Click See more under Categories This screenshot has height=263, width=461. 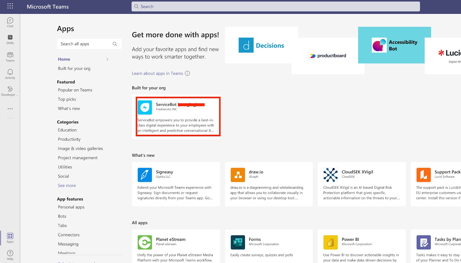pyautogui.click(x=67, y=186)
